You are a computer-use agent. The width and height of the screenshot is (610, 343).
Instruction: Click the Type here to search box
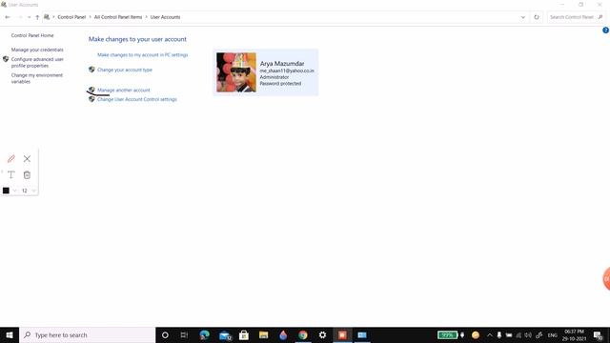tap(88, 334)
